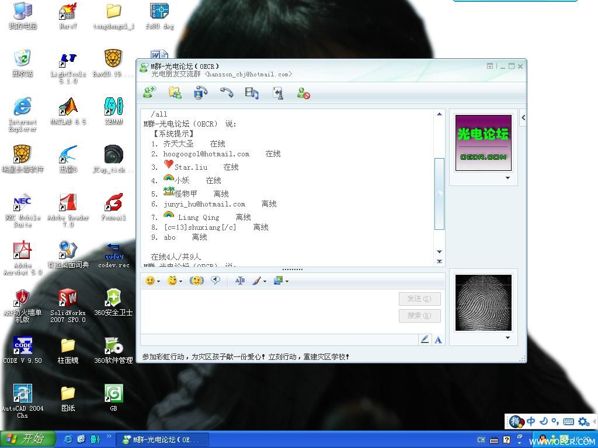Viewport: 598px width, 448px height.
Task: Click the voice clip icon
Action: 216,281
